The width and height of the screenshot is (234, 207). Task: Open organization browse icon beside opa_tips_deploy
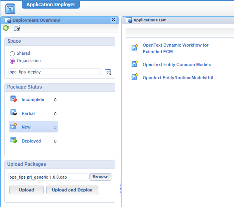pyautogui.click(x=108, y=72)
